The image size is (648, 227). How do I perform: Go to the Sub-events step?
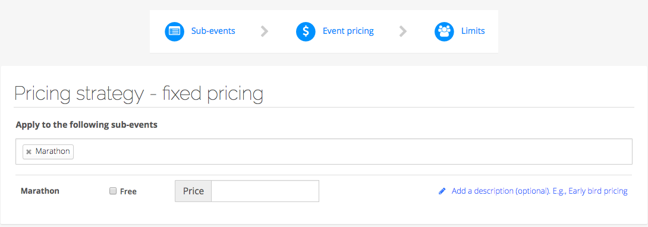213,31
